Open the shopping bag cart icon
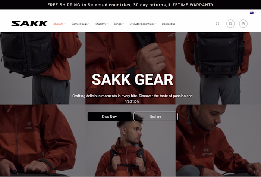This screenshot has height=177, width=261. pos(243,24)
